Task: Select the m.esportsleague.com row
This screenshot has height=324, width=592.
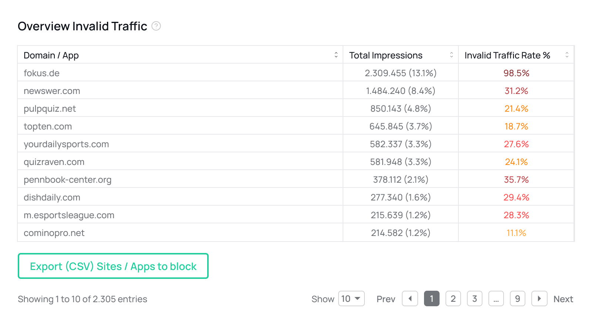Action: coord(69,215)
